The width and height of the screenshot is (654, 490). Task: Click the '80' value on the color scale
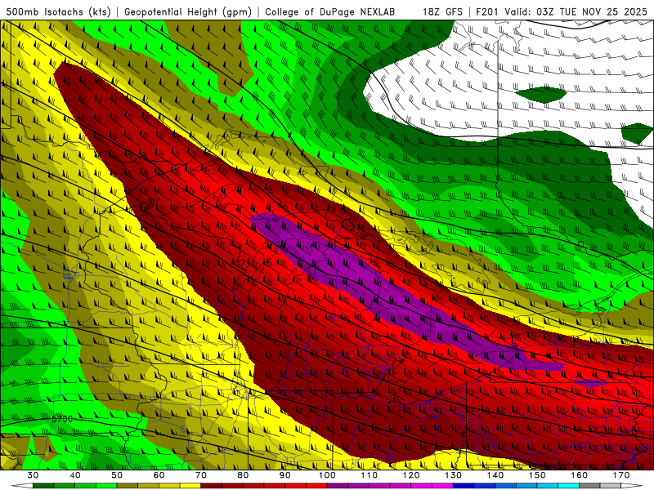click(x=243, y=475)
